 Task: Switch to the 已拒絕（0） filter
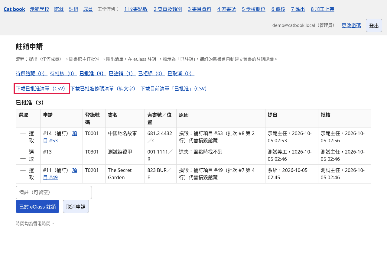(151, 73)
